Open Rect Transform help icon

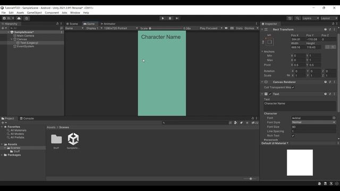point(325,30)
